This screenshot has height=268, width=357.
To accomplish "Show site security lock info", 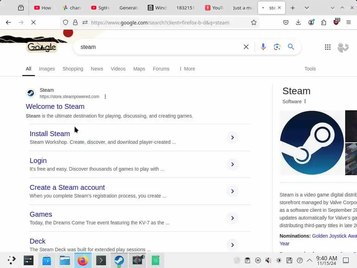I will (x=75, y=22).
